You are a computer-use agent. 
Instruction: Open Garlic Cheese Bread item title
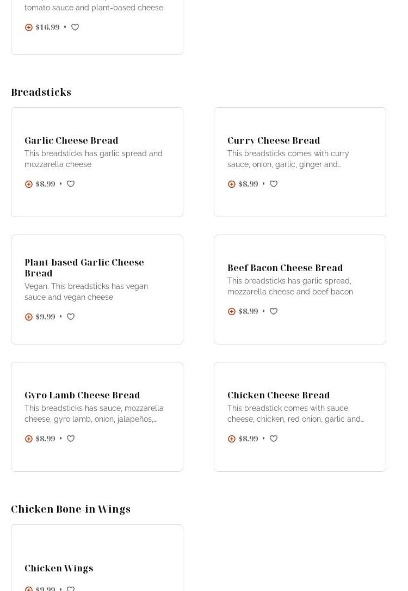coord(71,140)
